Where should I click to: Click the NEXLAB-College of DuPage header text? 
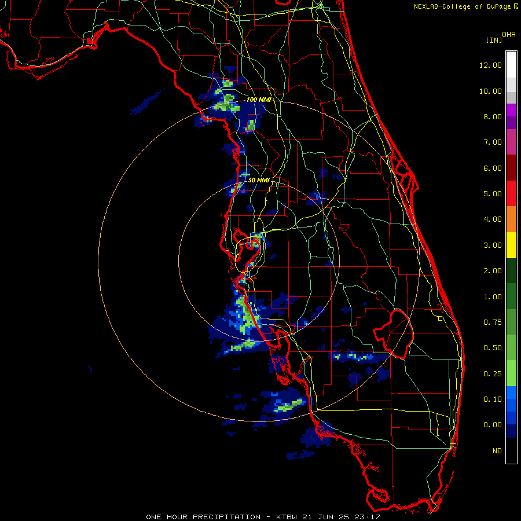[462, 6]
